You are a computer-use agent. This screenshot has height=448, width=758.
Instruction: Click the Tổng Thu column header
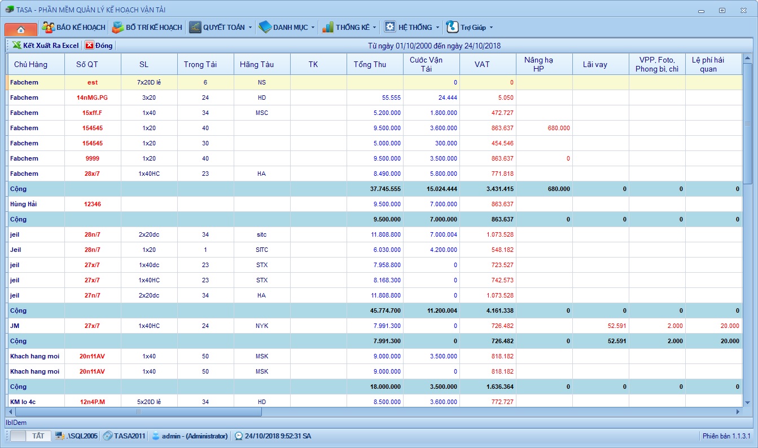(x=370, y=64)
